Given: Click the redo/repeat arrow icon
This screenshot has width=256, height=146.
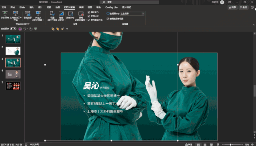Looking at the screenshot, I should pyautogui.click(x=31, y=29).
